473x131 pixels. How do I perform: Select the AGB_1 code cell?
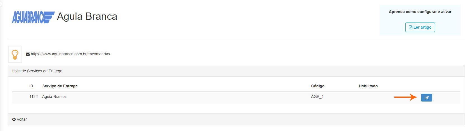[x=317, y=97]
